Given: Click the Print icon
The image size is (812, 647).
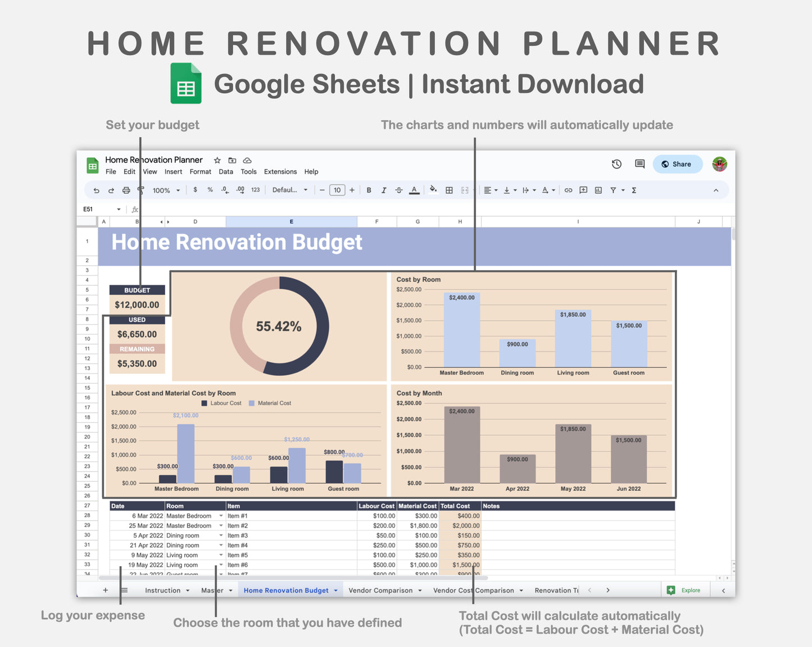Looking at the screenshot, I should click(x=126, y=190).
